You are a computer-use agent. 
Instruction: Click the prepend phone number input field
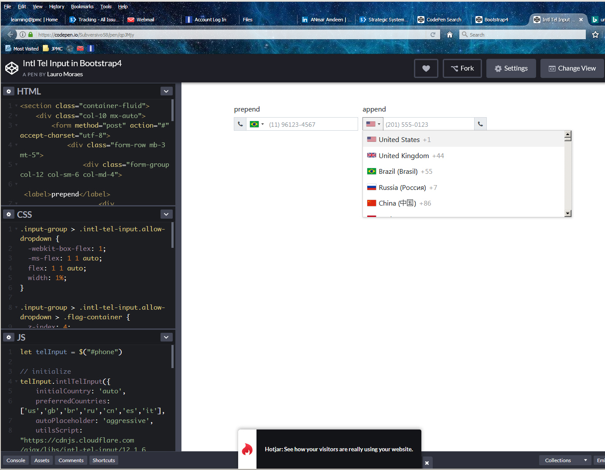coord(311,125)
